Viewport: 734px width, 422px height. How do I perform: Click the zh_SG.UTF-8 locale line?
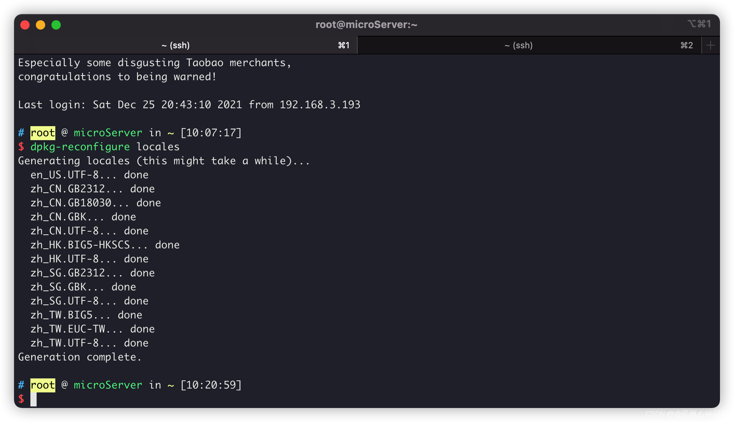pyautogui.click(x=90, y=301)
